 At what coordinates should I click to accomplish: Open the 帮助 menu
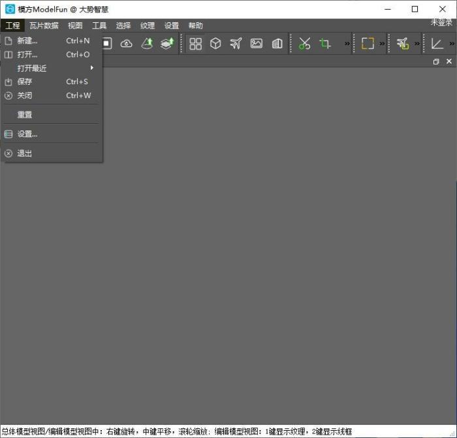tap(196, 25)
